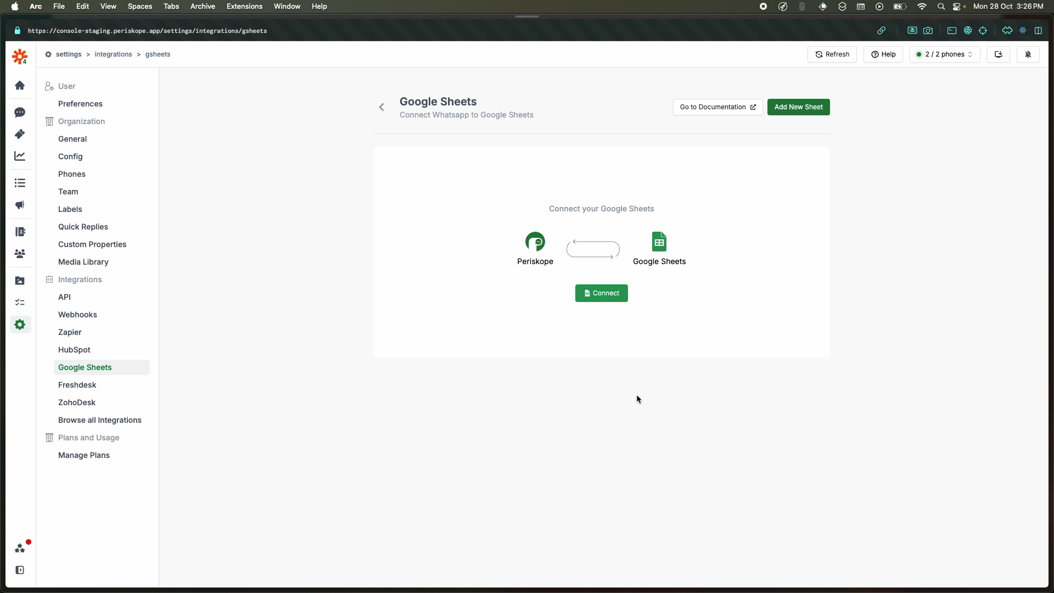The height and width of the screenshot is (593, 1054).
Task: Click the split view icon in Arc toolbar
Action: coord(1038,31)
